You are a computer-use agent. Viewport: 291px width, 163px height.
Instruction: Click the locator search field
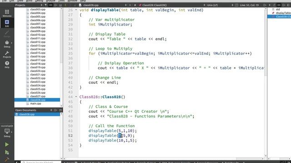[41, 162]
